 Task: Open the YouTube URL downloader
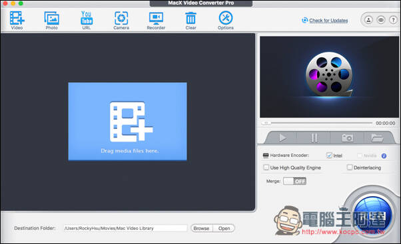point(87,21)
